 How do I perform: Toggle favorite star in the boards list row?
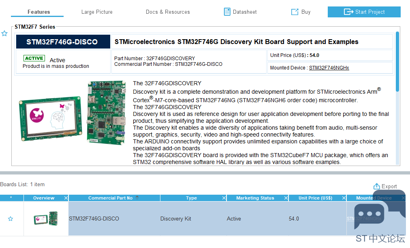pyautogui.click(x=11, y=219)
